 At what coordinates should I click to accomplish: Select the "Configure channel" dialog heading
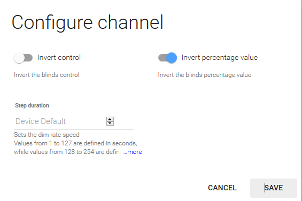point(88,23)
